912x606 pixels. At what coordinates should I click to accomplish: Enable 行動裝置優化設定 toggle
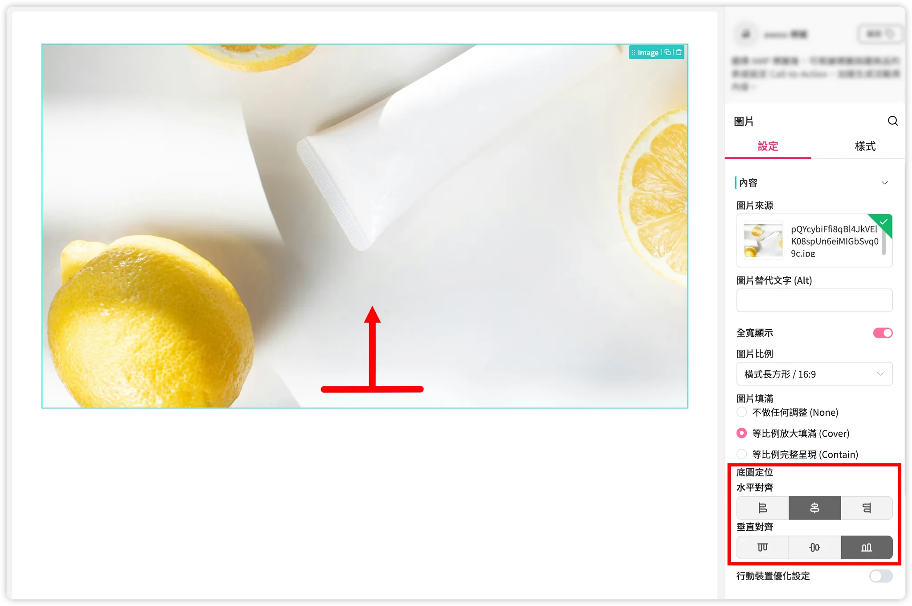(x=881, y=576)
